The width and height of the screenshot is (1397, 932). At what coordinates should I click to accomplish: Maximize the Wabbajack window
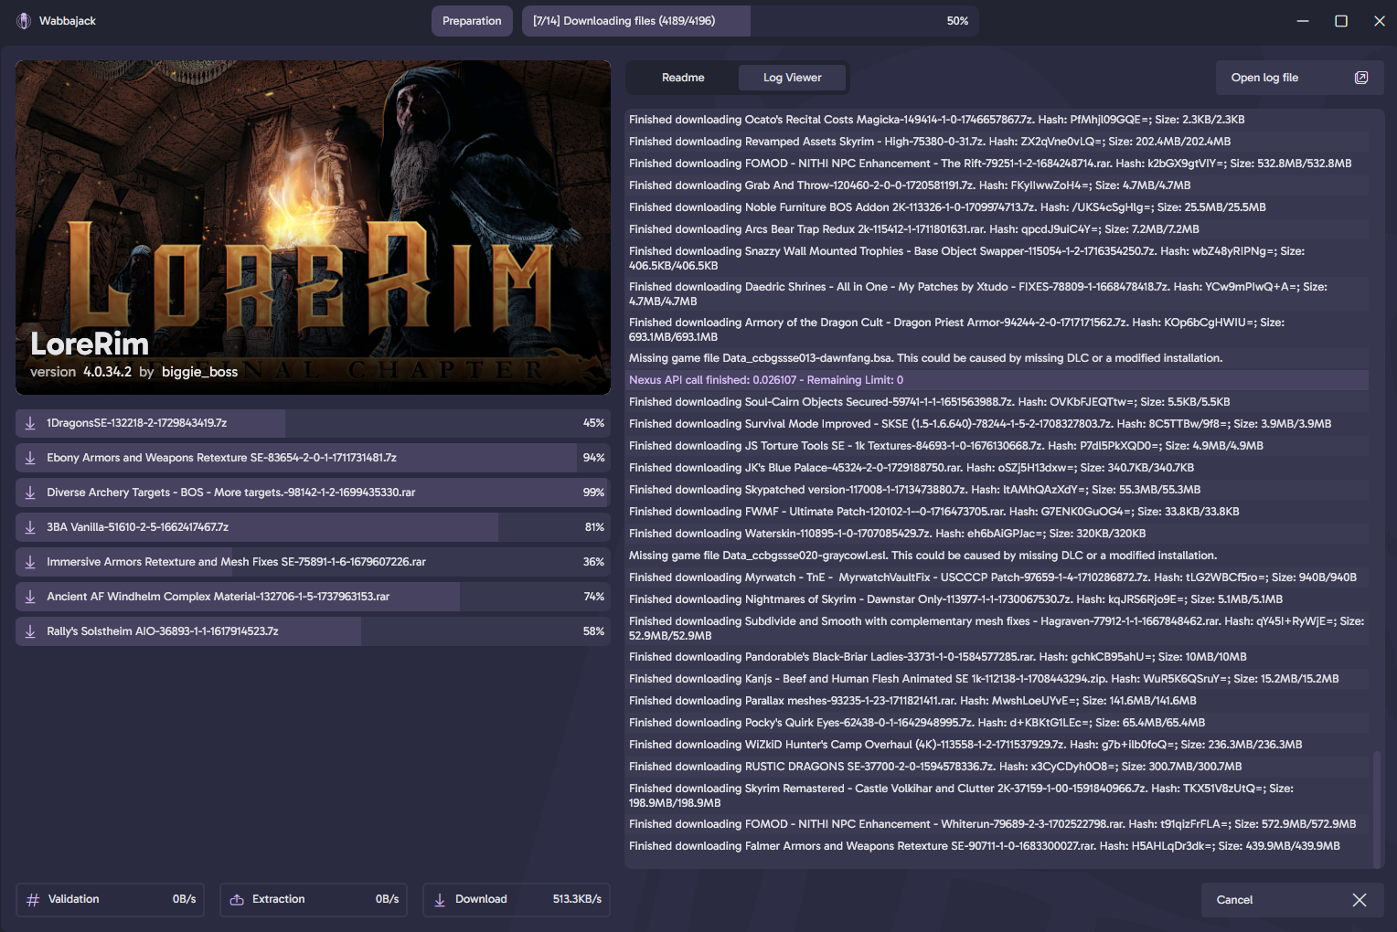click(1341, 21)
